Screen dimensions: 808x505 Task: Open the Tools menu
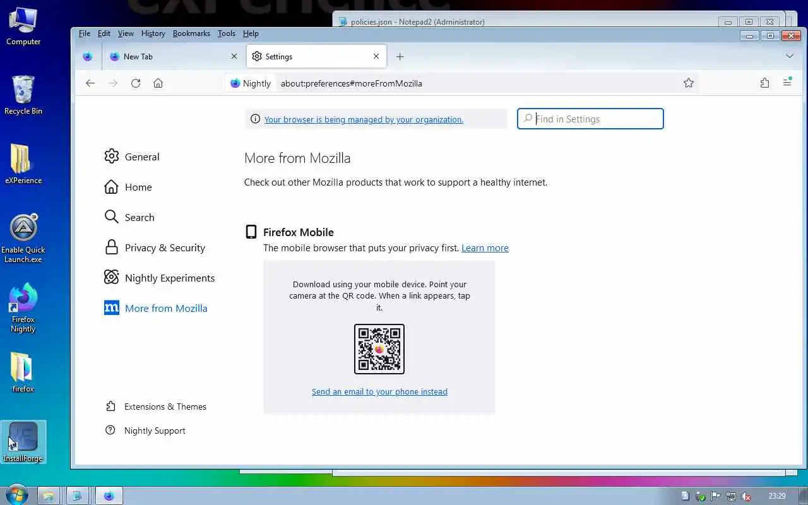(x=227, y=33)
